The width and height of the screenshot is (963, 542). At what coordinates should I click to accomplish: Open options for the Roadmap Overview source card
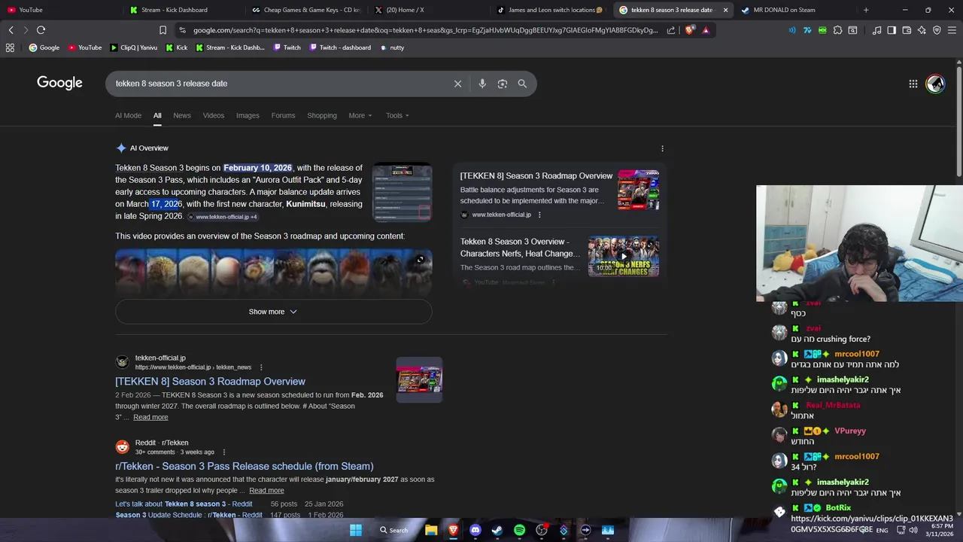click(x=539, y=215)
